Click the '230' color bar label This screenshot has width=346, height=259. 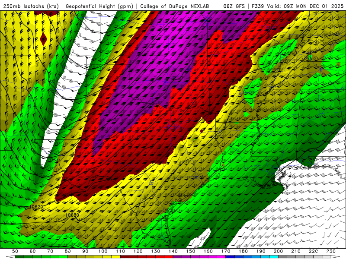[x=331, y=251]
